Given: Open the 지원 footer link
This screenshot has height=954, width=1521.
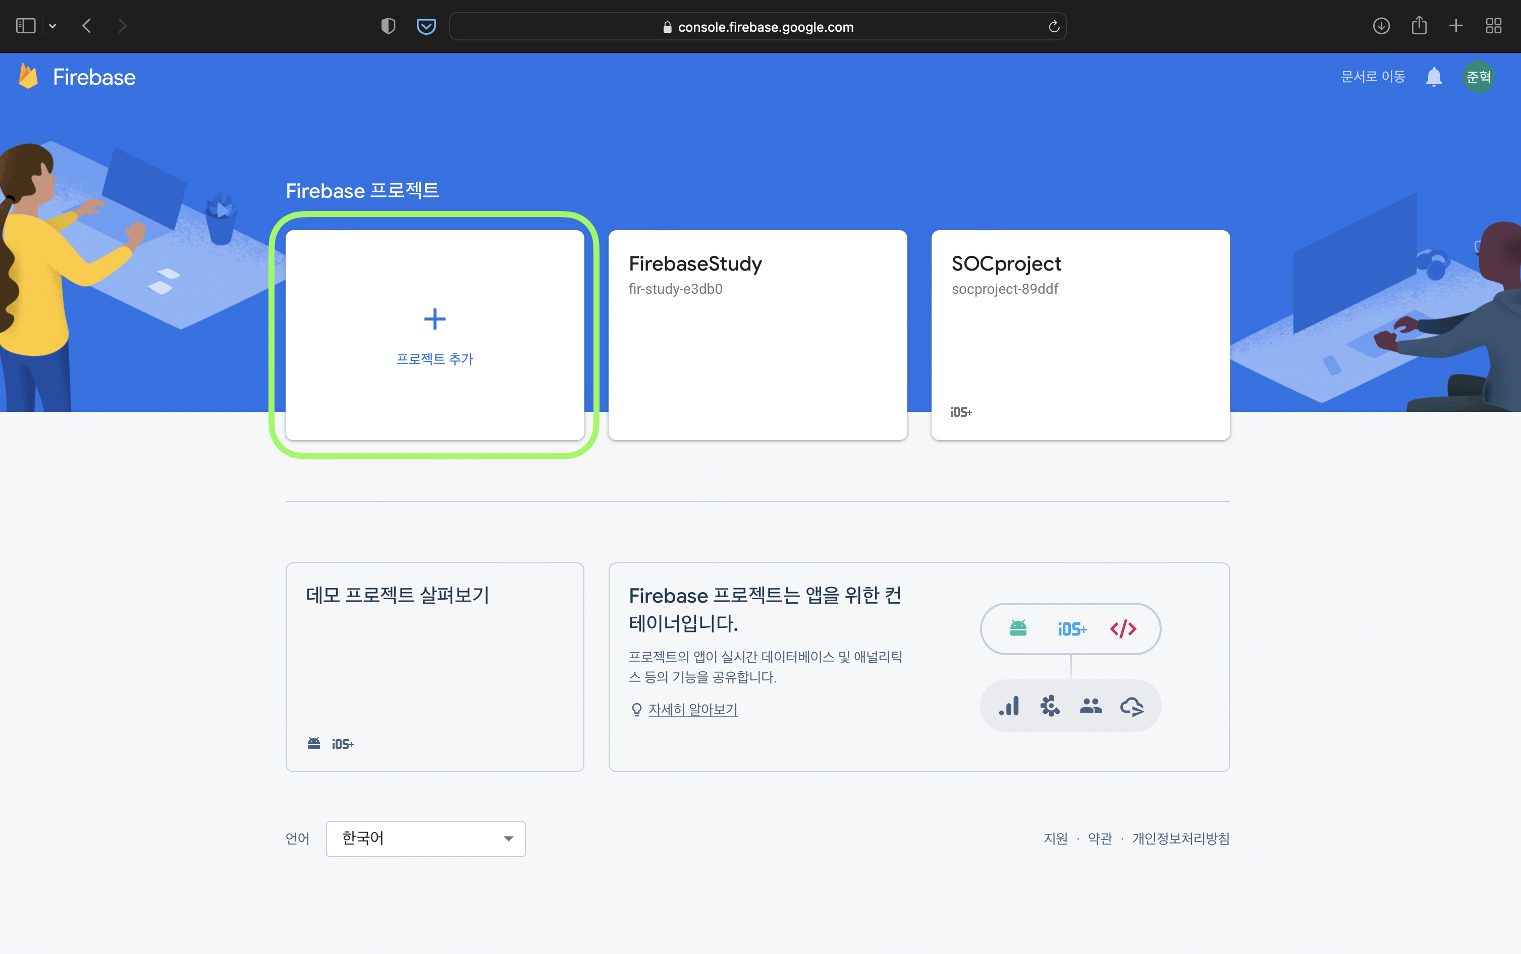Looking at the screenshot, I should pos(1055,838).
